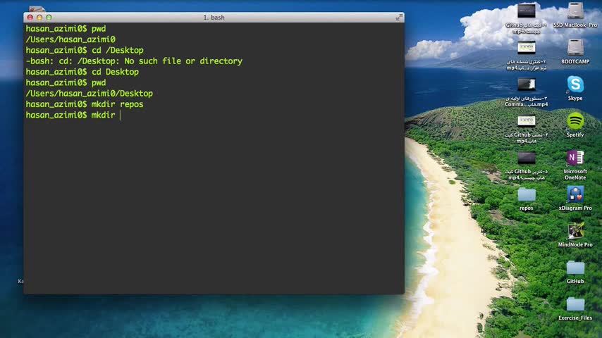
Task: Select the GitHub folder on desktop
Action: pyautogui.click(x=575, y=268)
